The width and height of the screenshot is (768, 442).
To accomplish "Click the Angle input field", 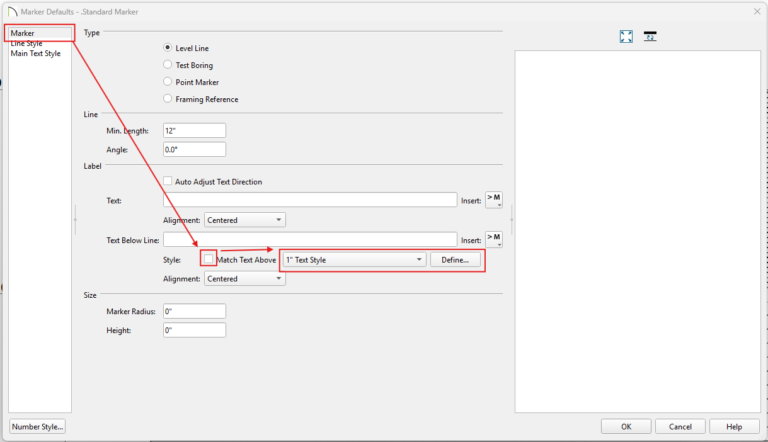I will (x=194, y=149).
